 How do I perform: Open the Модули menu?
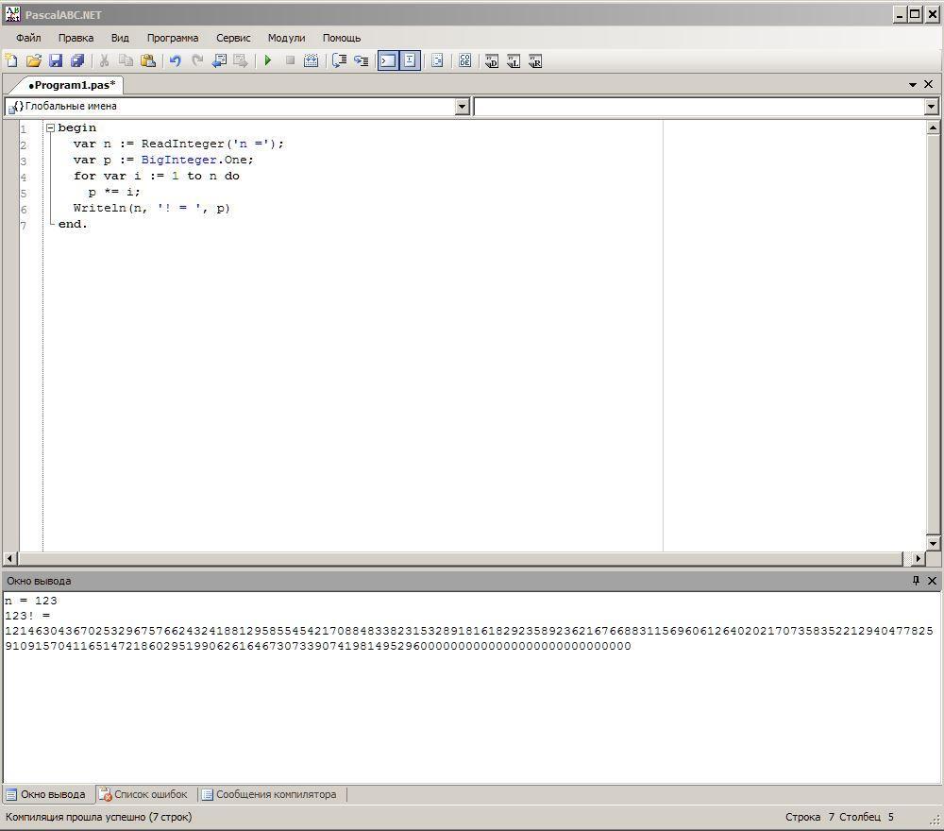287,38
